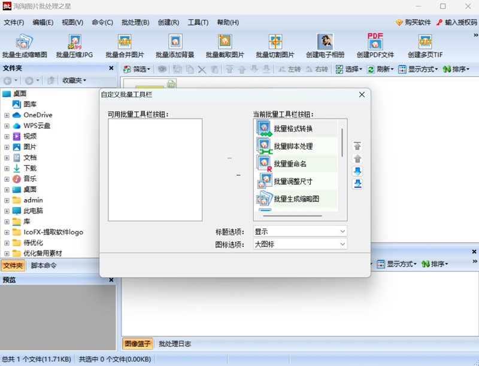479x366 pixels.
Task: Click the 批量添加背景 toolbar icon
Action: tap(175, 46)
